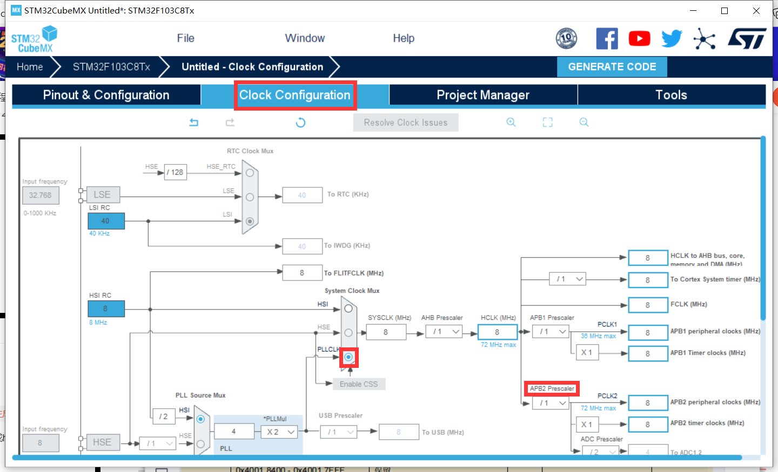Click the PLL input value 4 field

(x=234, y=431)
